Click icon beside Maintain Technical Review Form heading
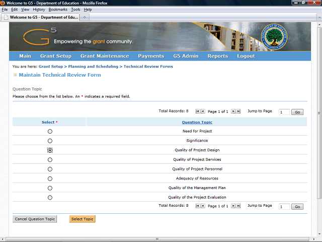Viewport: 322px width, 242px height. coord(15,75)
